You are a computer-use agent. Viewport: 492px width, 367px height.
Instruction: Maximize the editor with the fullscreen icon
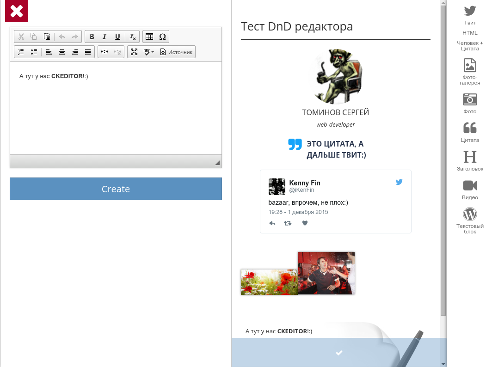coord(134,52)
